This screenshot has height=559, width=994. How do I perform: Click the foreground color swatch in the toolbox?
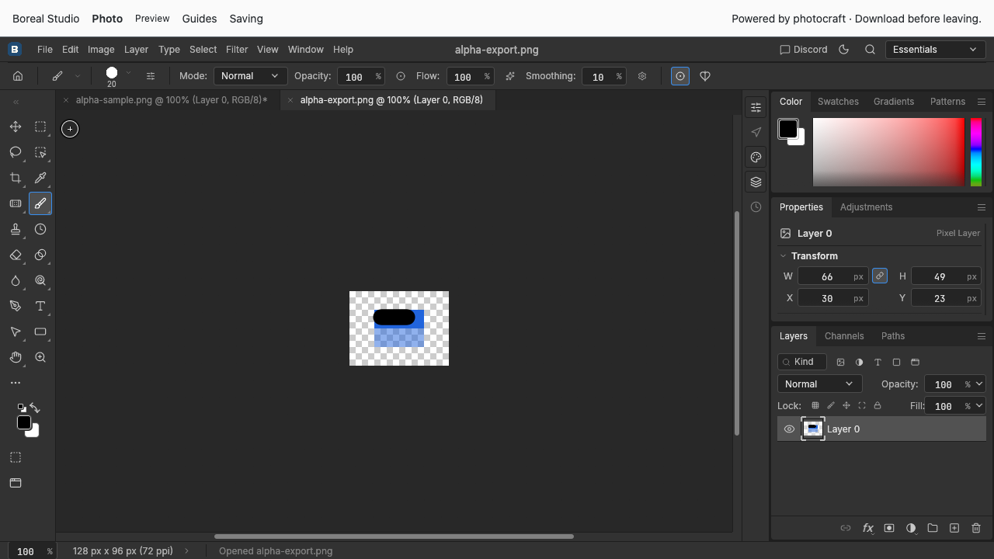24,422
